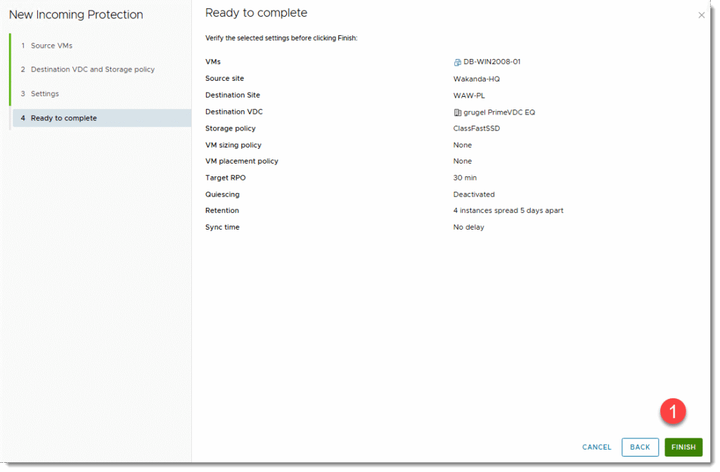Click the ClassFastSSD storage policy value
The height and width of the screenshot is (472, 720).
click(477, 129)
